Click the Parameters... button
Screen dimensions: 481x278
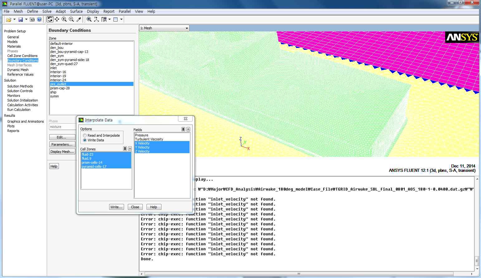62,144
